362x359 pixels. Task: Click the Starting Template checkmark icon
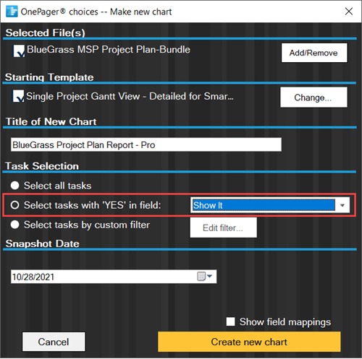point(18,96)
